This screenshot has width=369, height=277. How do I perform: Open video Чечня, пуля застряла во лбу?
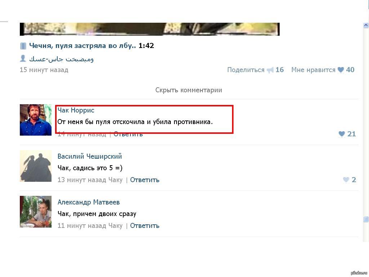pos(83,45)
